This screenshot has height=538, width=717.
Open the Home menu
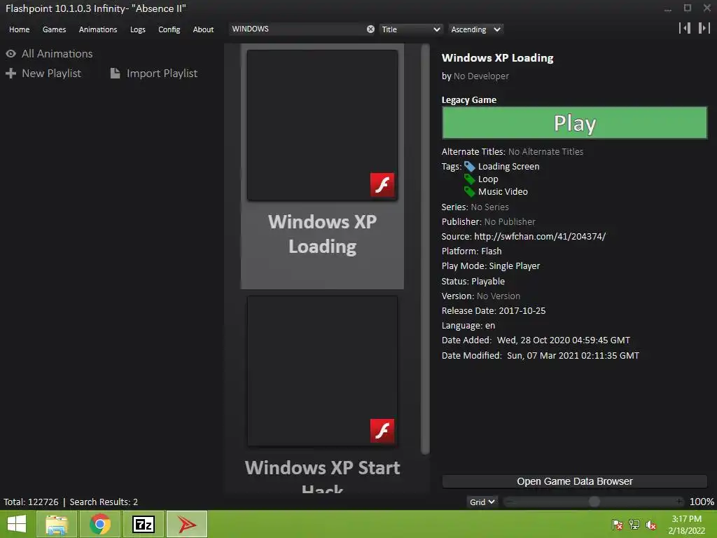[x=19, y=29]
